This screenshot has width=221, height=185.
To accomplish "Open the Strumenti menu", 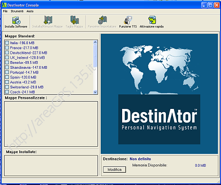I will (x=17, y=11).
